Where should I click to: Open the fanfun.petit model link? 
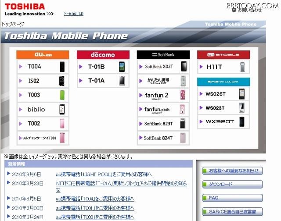coord(157,110)
